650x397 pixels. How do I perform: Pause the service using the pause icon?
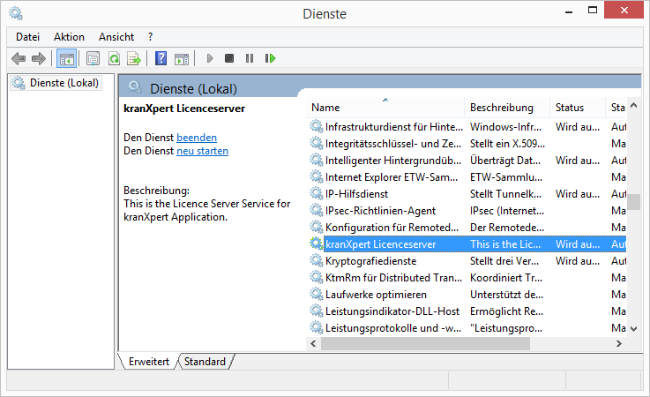(250, 58)
